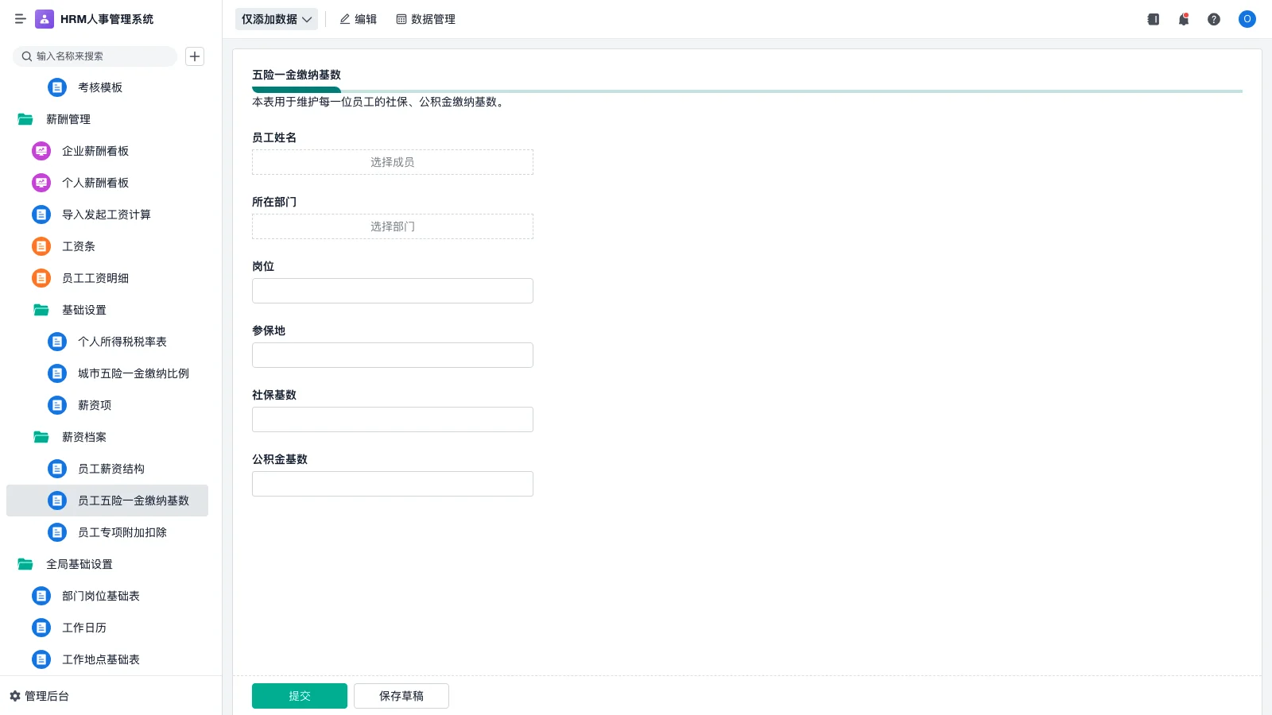Open the help question mark icon
Viewport: 1272px width, 715px height.
[x=1214, y=19]
